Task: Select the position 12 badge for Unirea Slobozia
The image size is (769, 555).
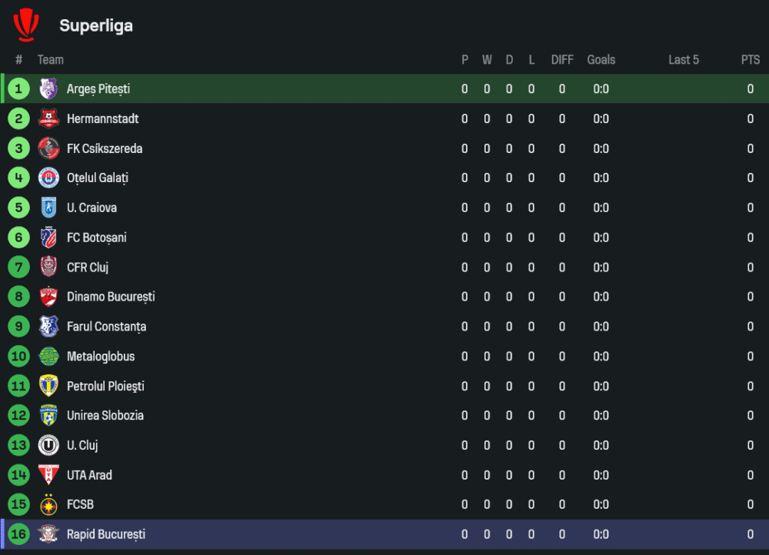Action: (x=18, y=416)
